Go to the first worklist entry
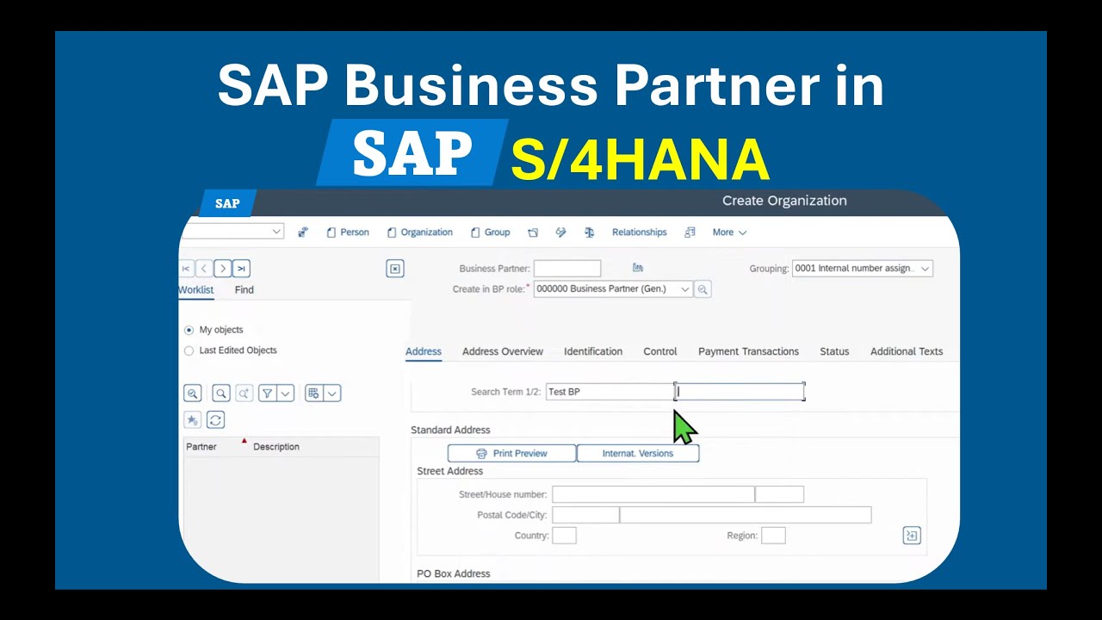This screenshot has width=1102, height=620. pos(185,269)
